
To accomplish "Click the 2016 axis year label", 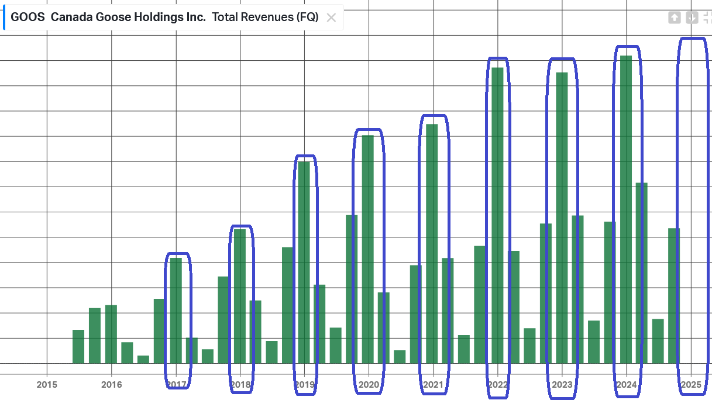I will click(x=112, y=385).
